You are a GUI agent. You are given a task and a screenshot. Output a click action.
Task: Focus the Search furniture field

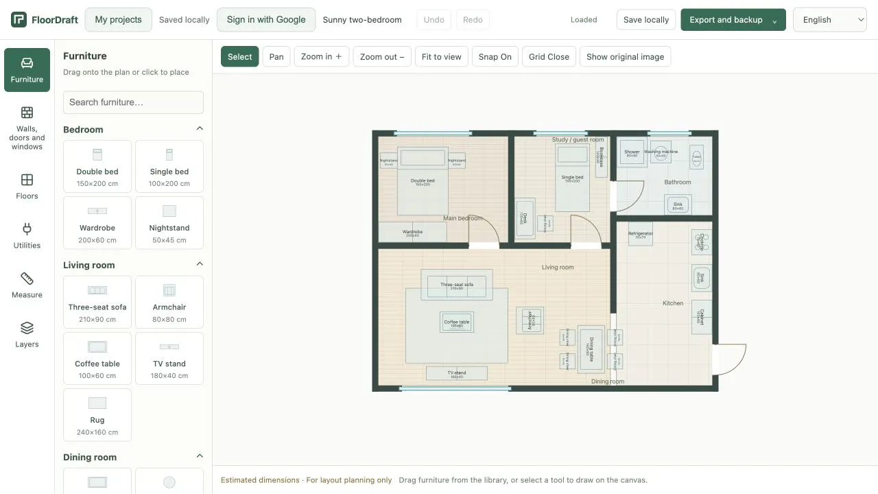coord(133,102)
